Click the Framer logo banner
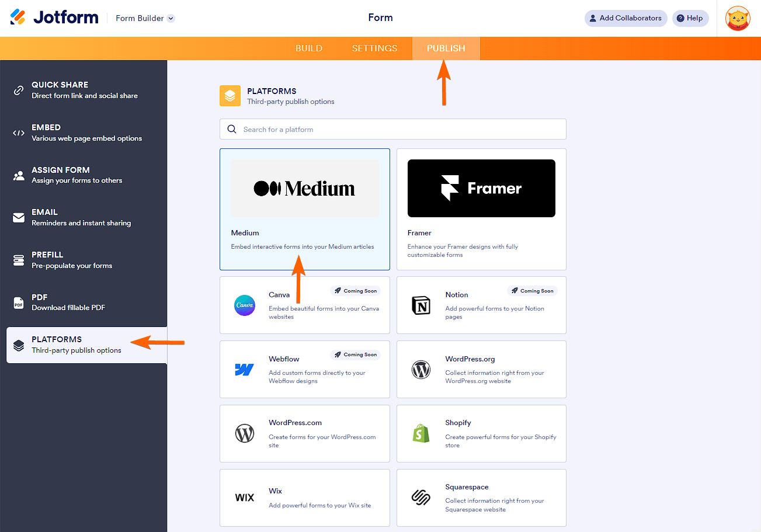This screenshot has height=532, width=761. (481, 189)
